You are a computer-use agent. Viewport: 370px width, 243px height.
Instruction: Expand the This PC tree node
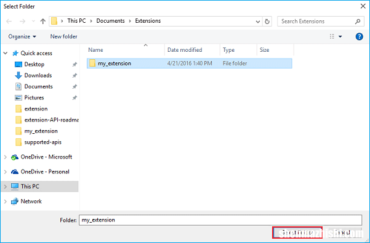click(5, 187)
